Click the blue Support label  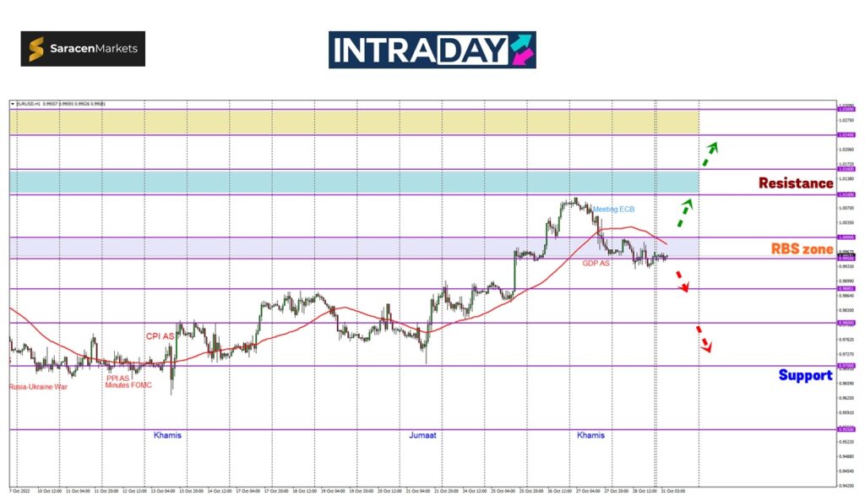pos(805,374)
